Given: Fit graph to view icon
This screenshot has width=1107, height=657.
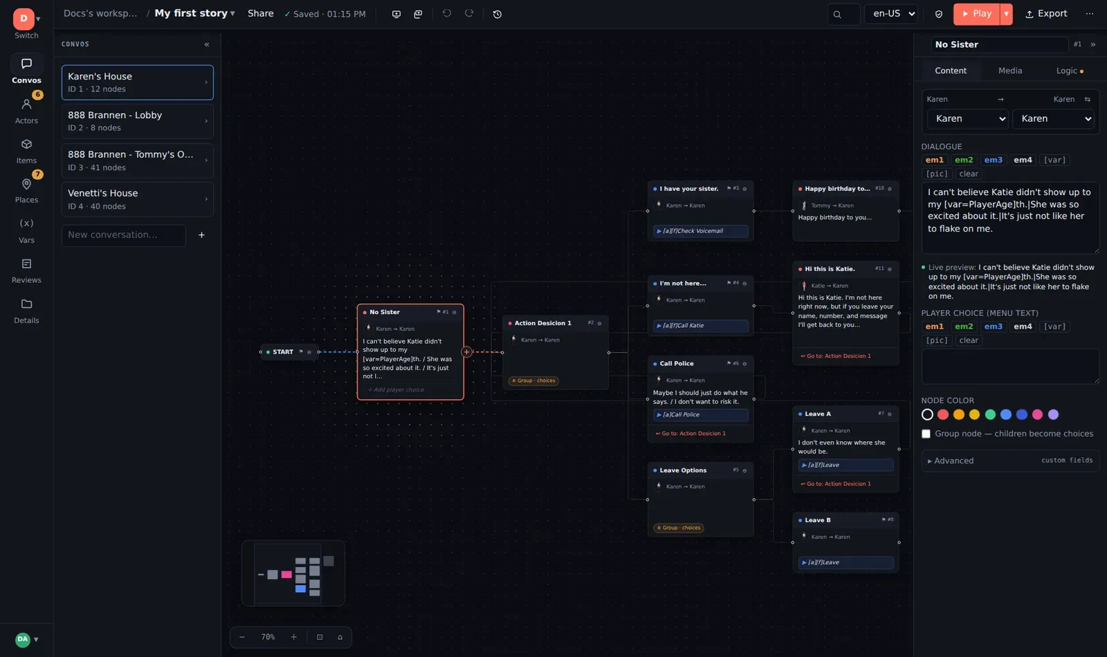Looking at the screenshot, I should [x=320, y=637].
